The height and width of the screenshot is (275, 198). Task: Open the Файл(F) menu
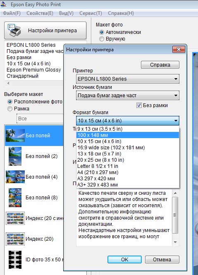coord(12,13)
